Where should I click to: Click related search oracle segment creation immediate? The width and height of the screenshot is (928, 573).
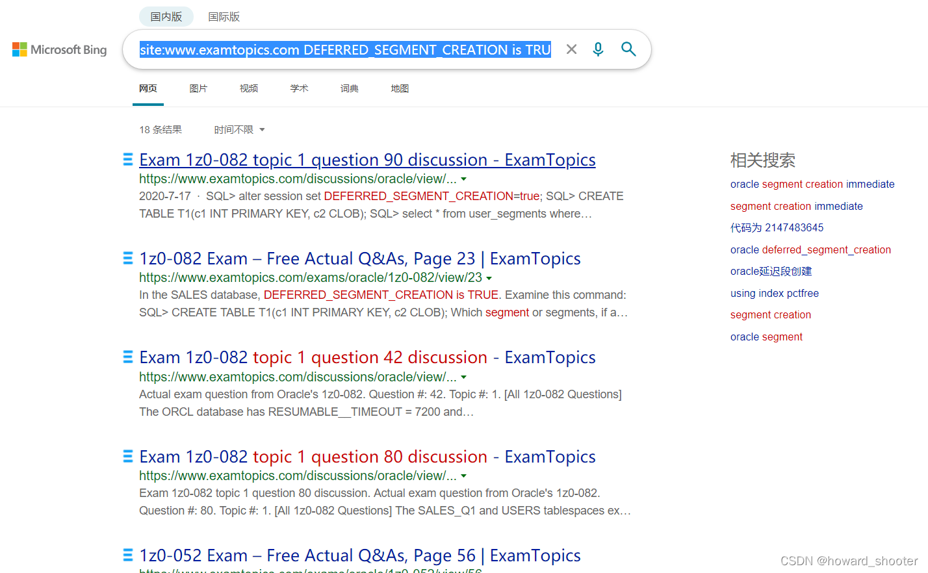[x=812, y=185]
